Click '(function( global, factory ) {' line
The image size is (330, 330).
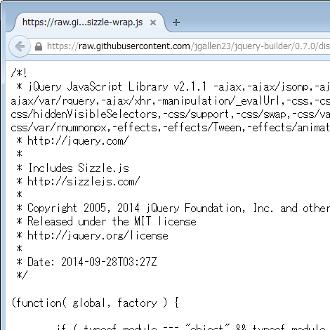pos(95,303)
